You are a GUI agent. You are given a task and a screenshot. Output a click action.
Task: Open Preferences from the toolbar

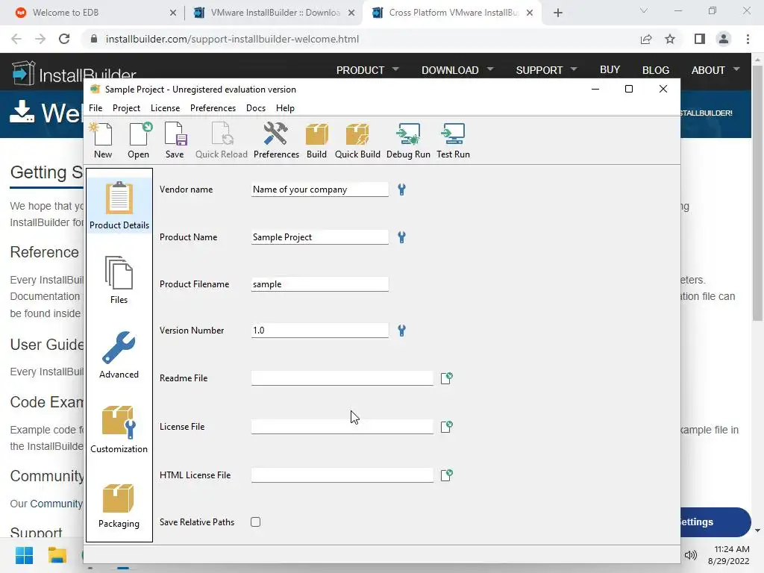click(x=276, y=140)
